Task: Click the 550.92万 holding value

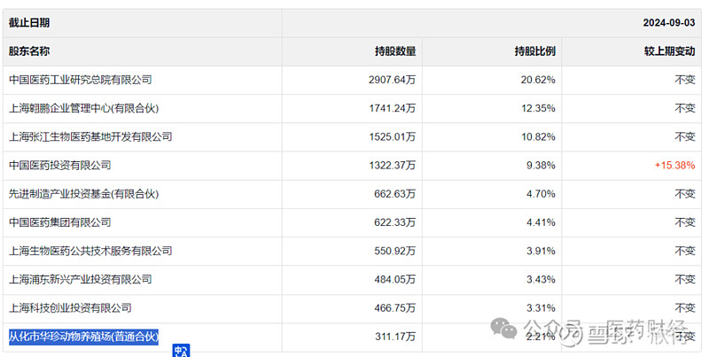Action: (394, 251)
